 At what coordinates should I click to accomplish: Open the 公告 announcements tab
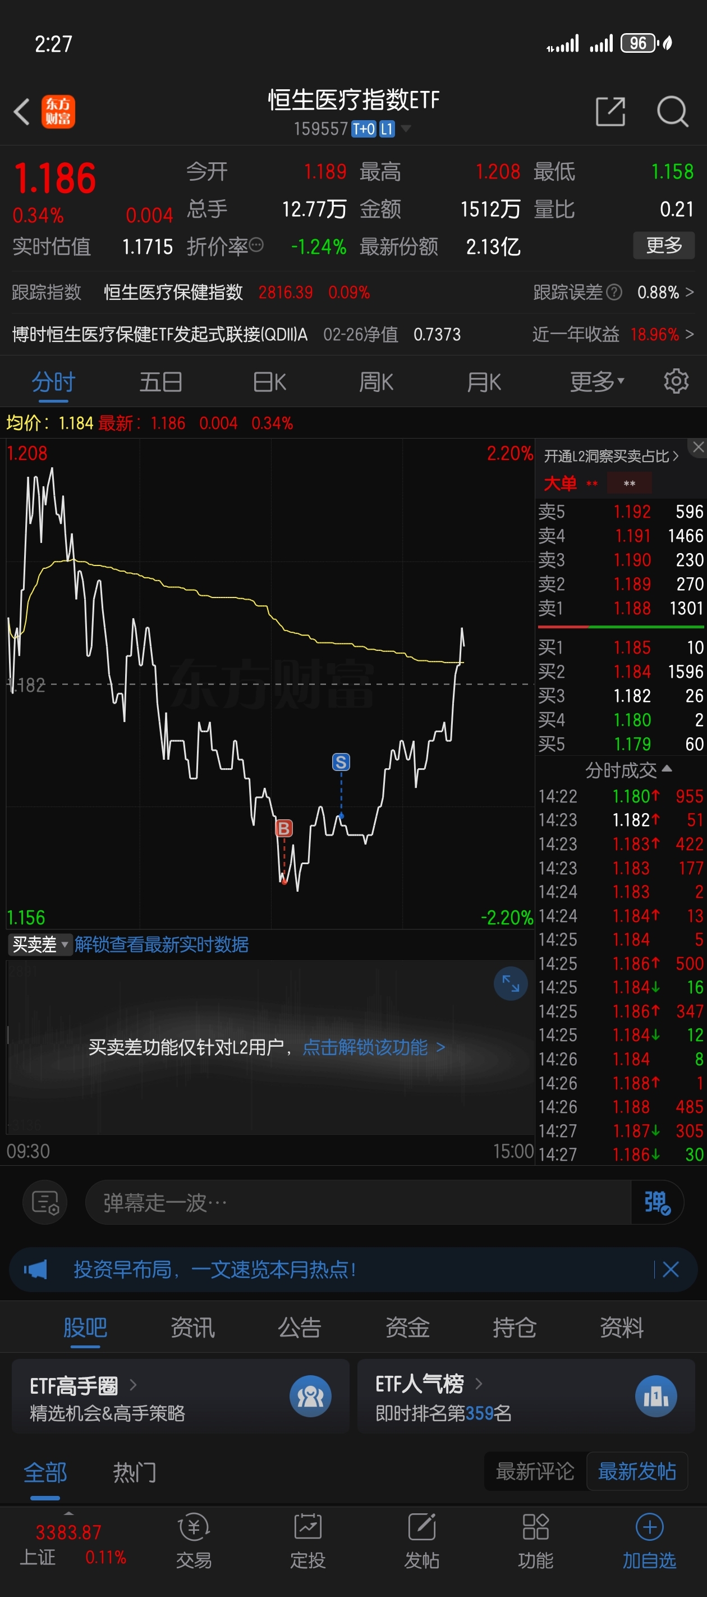(x=299, y=1327)
